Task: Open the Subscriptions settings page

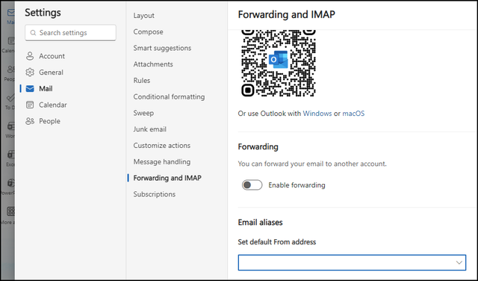Action: (x=155, y=194)
